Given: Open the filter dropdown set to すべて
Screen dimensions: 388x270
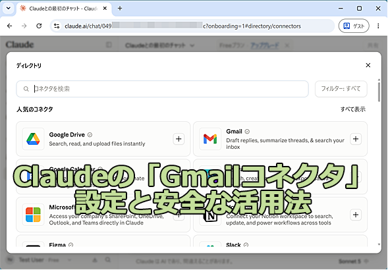Looking at the screenshot, I should click(341, 89).
